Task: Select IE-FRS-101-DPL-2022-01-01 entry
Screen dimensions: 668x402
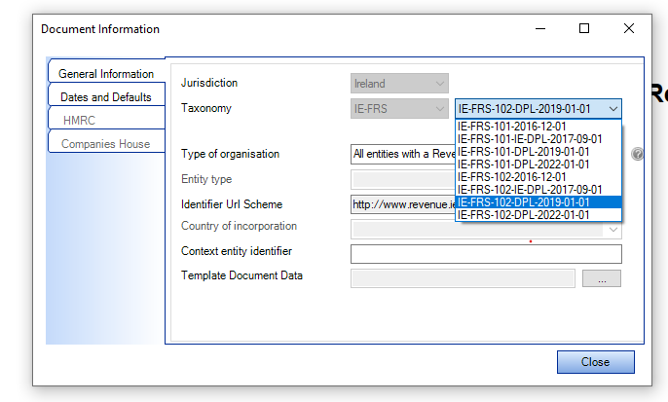Action: pos(523,164)
